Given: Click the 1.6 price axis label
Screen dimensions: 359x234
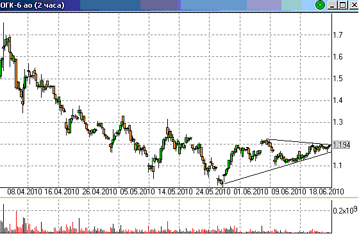Looking at the screenshot, I should click(x=338, y=57).
